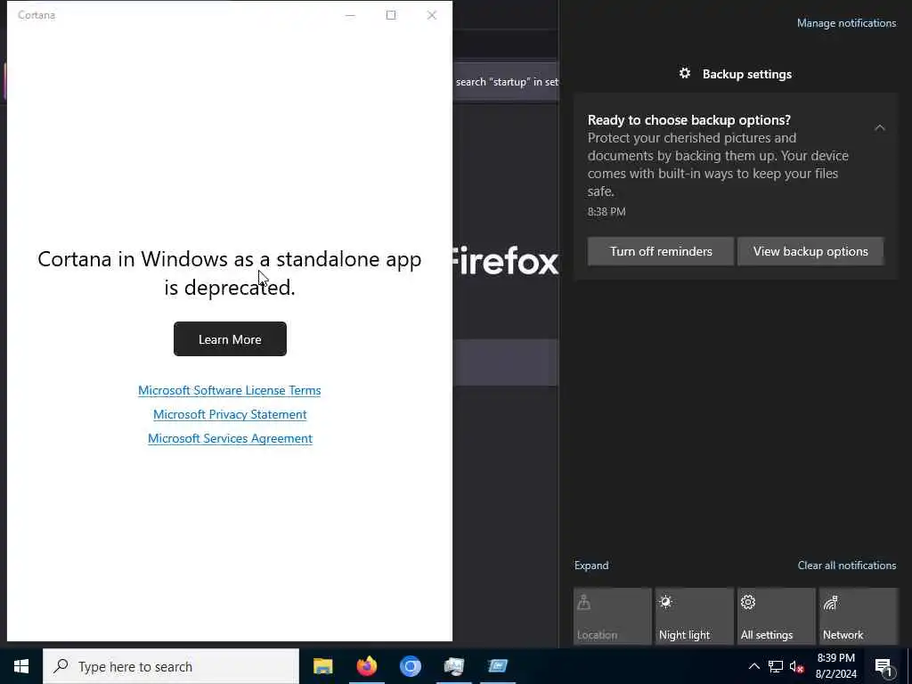Minimize the Cortana window

(x=350, y=15)
